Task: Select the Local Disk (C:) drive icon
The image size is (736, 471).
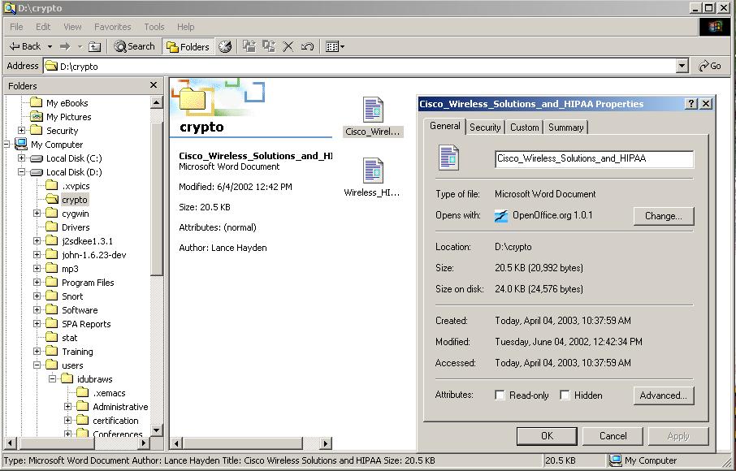Action: pos(36,158)
